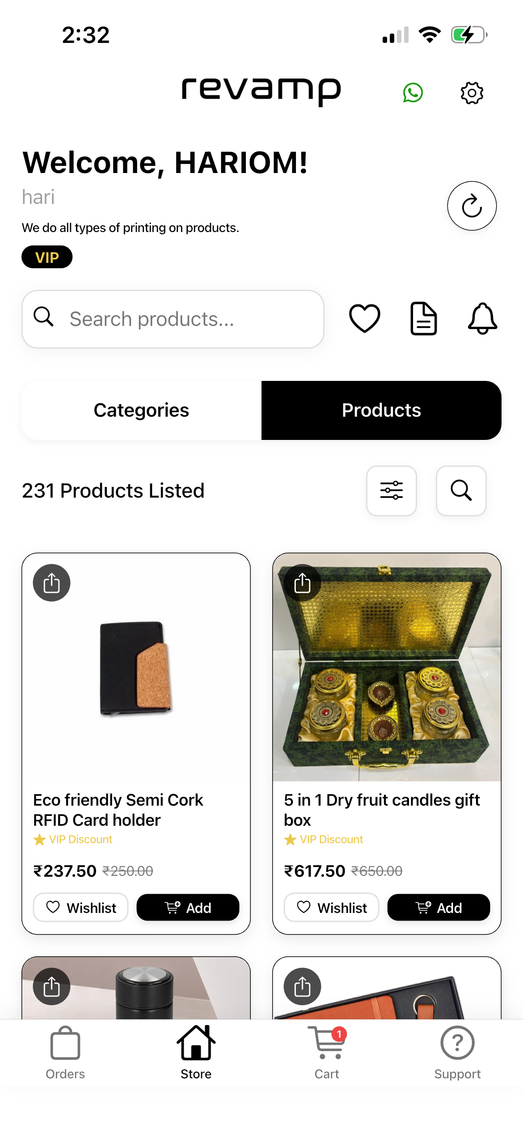
Task: Add Dry fruit candles box to cart
Action: click(439, 908)
